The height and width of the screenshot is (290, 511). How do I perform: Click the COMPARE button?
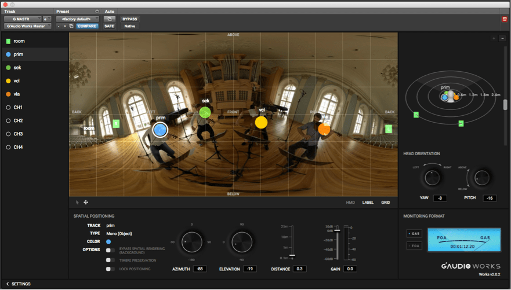pos(87,26)
